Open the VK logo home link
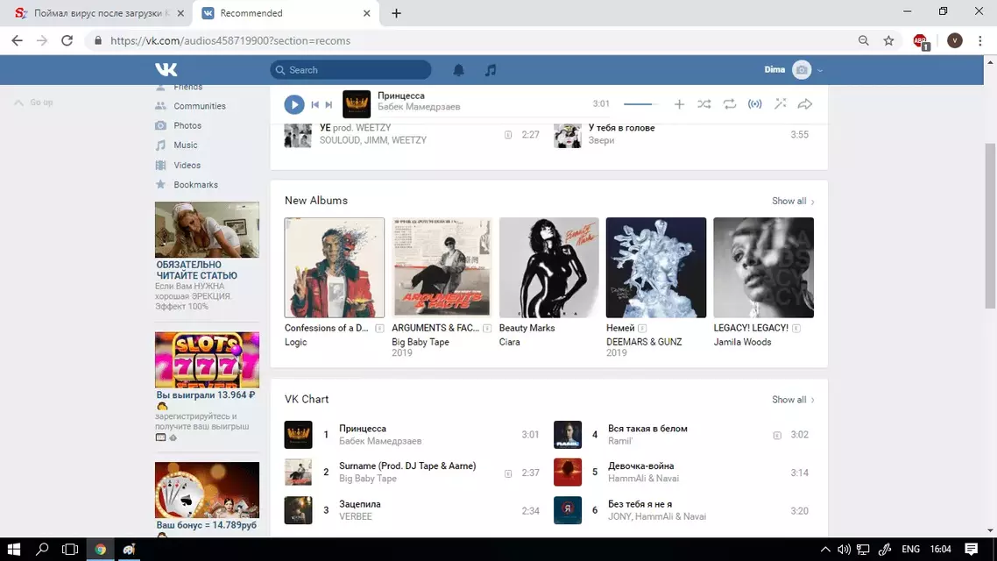 (x=166, y=69)
